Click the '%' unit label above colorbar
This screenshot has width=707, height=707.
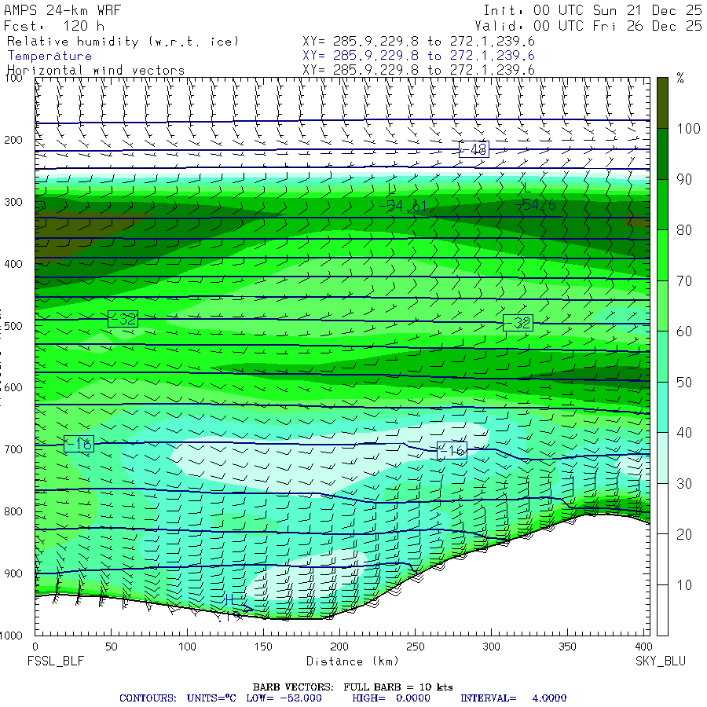click(x=680, y=78)
